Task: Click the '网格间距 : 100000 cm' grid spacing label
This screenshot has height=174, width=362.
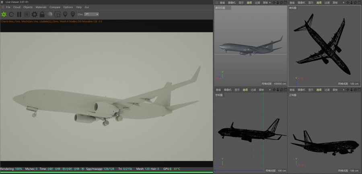Action: 274,84
